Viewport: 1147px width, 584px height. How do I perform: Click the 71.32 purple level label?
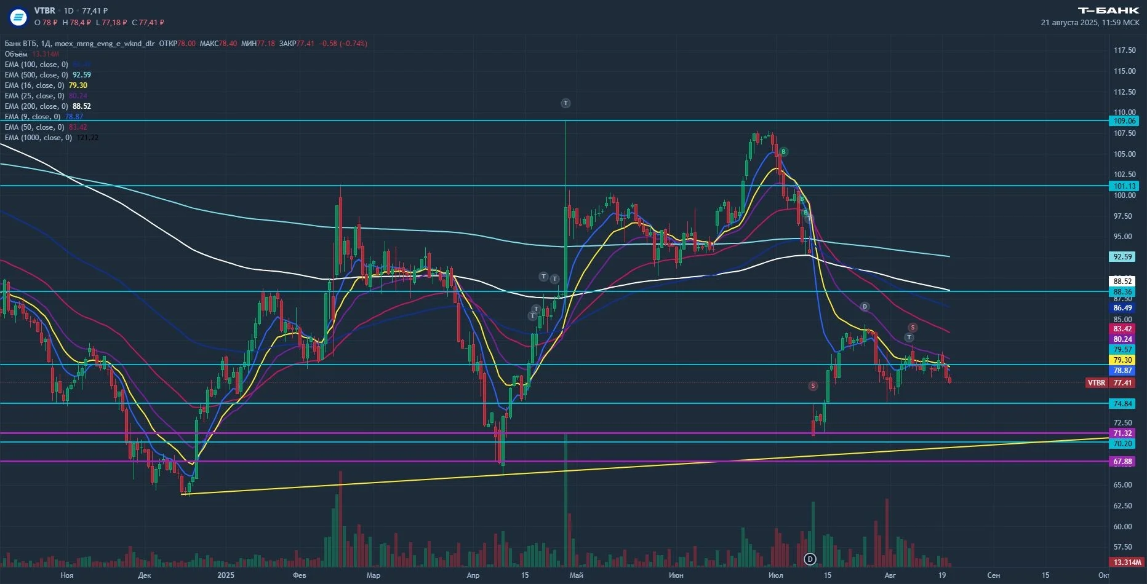(x=1122, y=433)
